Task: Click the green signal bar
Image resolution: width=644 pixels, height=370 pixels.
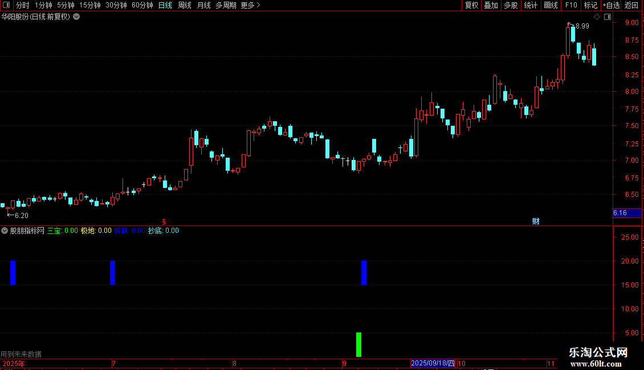Action: (x=358, y=344)
